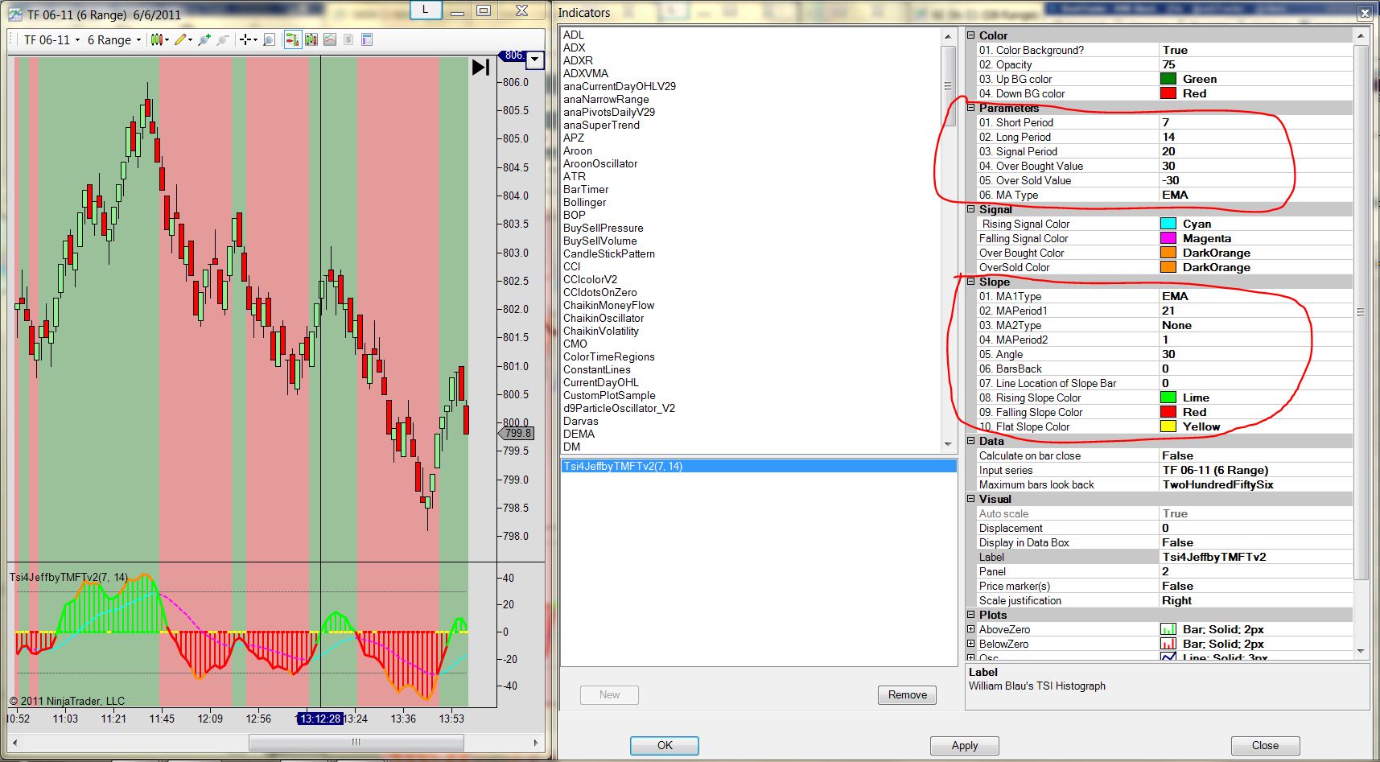Image resolution: width=1380 pixels, height=762 pixels.
Task: Pick the Up BG color Green swatch
Action: (1168, 79)
